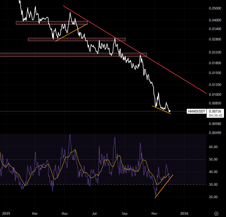Click the May date axis label
The image size is (226, 217).
[65, 214]
